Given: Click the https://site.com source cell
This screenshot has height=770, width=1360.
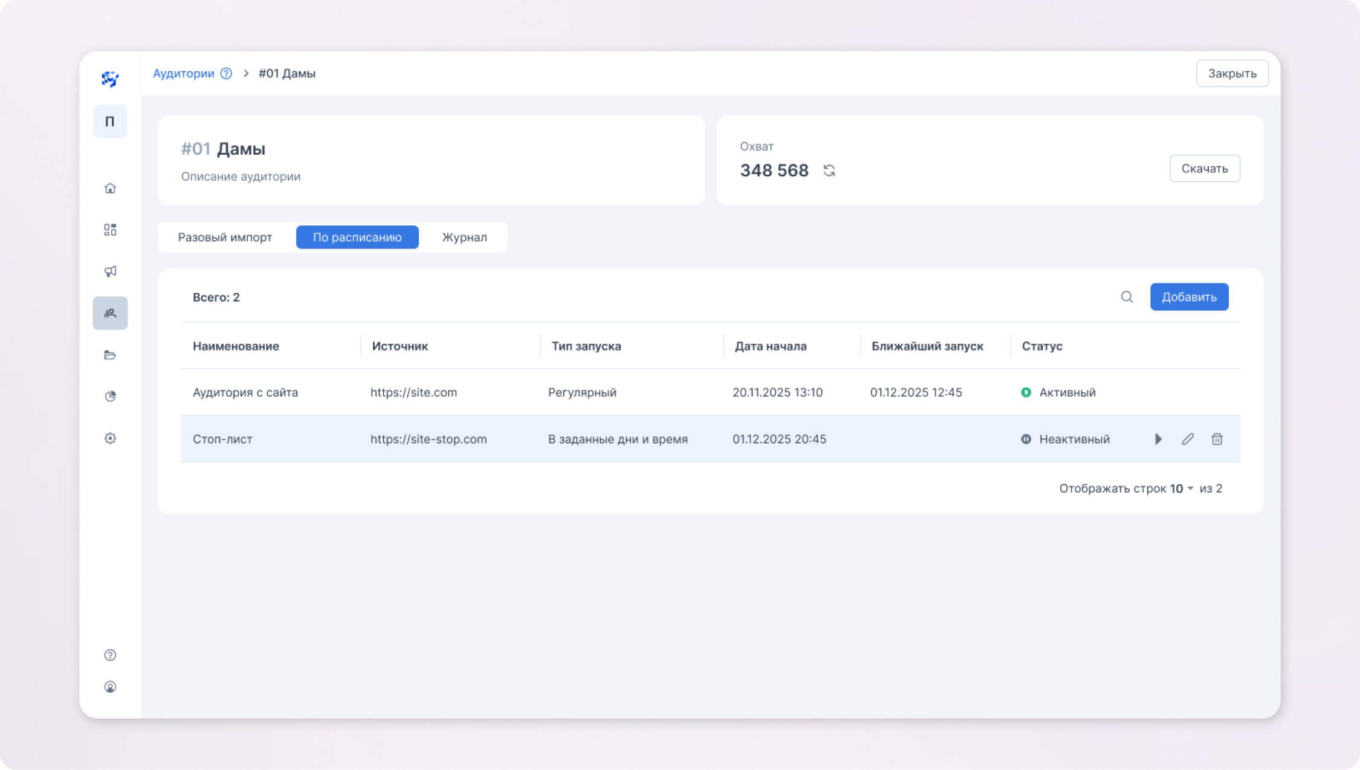Looking at the screenshot, I should click(x=413, y=392).
